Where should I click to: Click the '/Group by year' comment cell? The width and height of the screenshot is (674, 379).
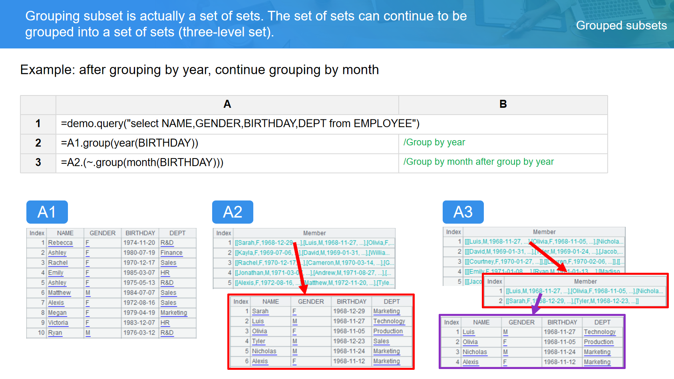(x=434, y=143)
